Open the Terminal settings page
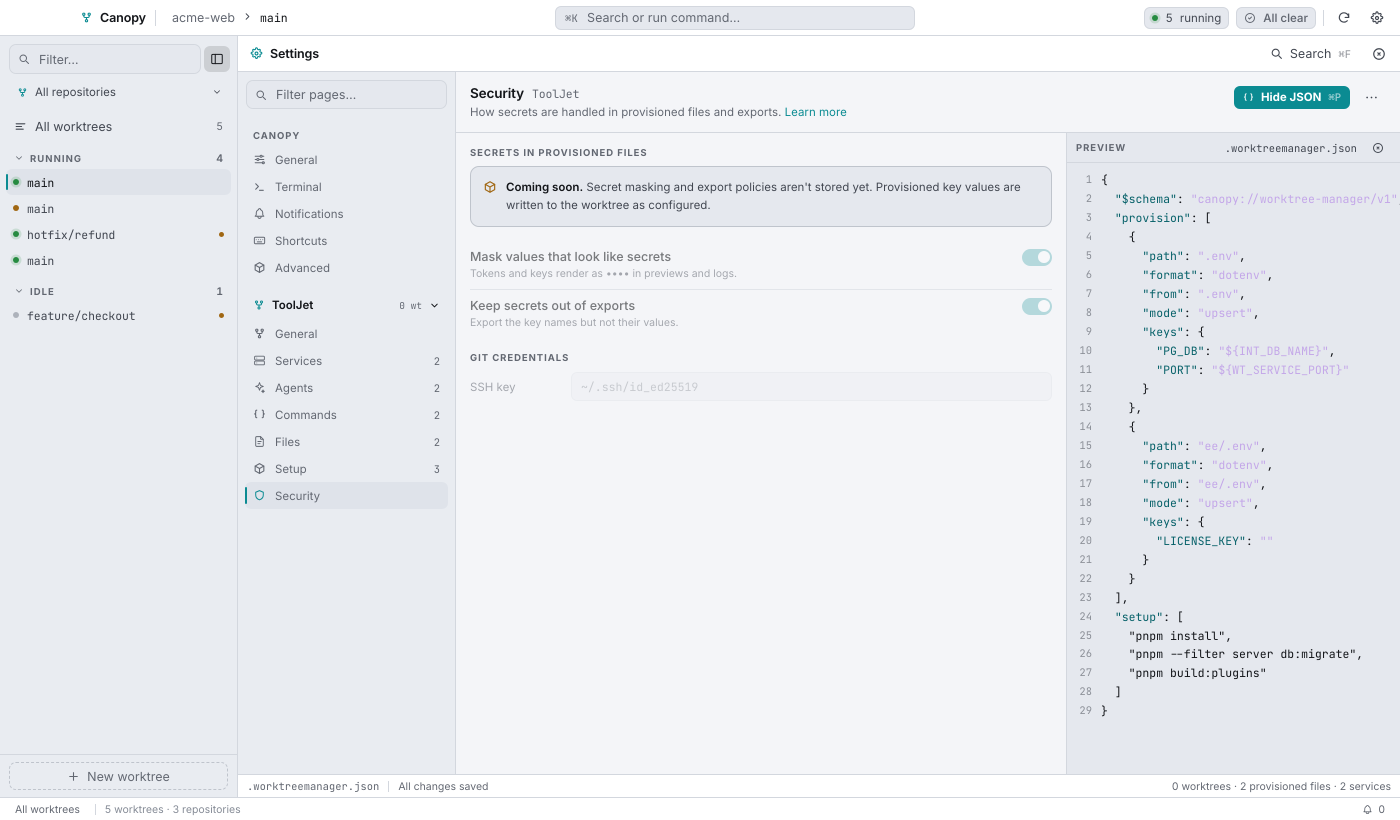 coord(346,187)
